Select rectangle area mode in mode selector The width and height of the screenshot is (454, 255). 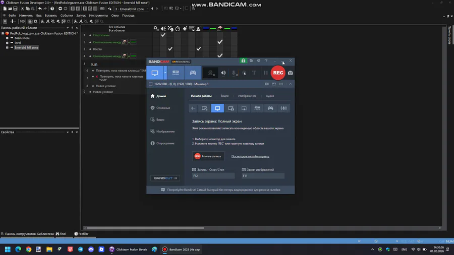[204, 108]
